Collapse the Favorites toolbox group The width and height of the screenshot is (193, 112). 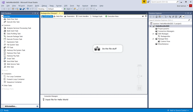2,16
